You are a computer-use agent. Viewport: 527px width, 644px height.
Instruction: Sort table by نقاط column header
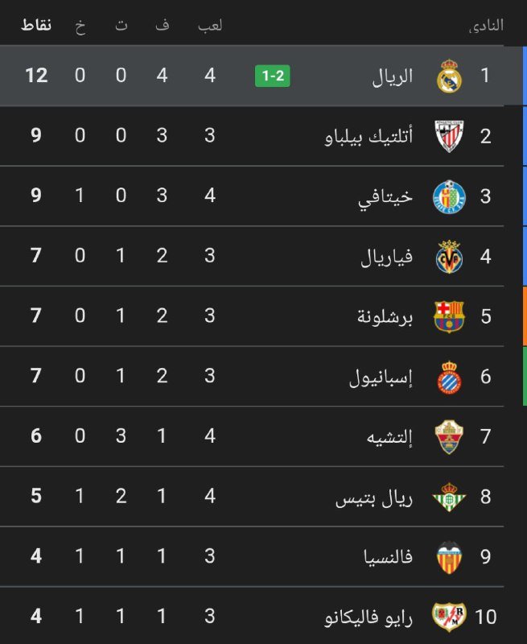coord(35,25)
